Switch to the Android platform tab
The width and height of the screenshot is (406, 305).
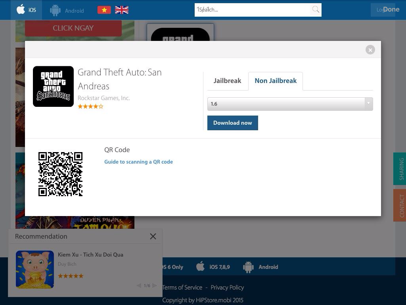pos(67,10)
